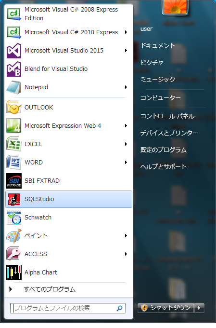Screen dimensions: 216x328
Task: Show ペイント recent files arrow
Action: click(x=126, y=236)
